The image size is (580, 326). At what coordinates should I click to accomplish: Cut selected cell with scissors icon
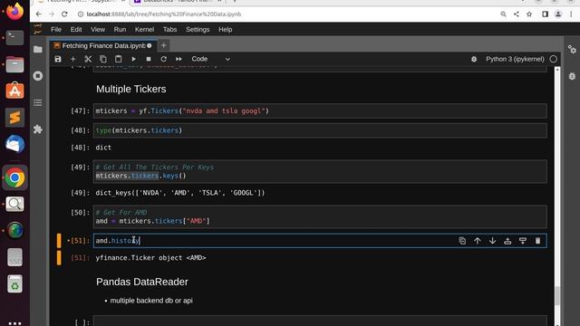88,59
